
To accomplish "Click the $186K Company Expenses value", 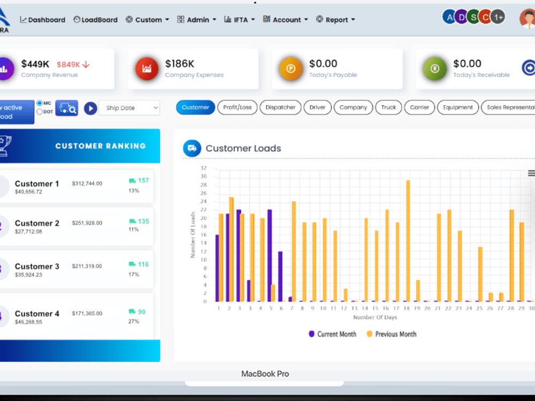I will [x=179, y=64].
